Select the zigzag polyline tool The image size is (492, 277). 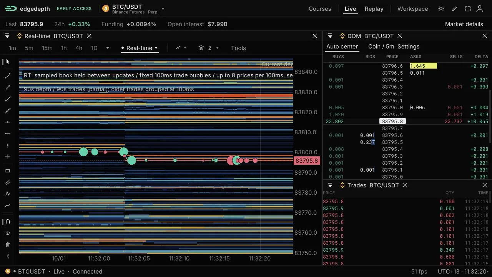click(8, 194)
